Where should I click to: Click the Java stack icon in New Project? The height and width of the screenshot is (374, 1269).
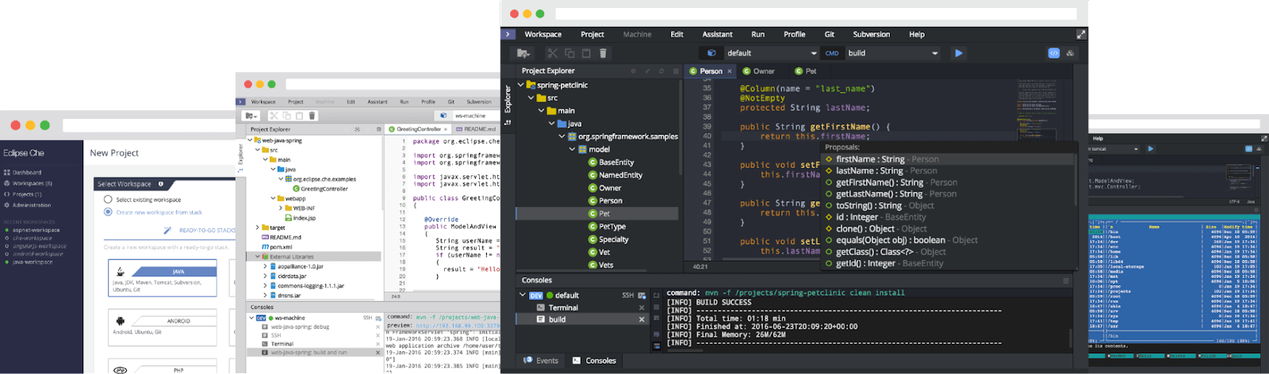click(121, 271)
